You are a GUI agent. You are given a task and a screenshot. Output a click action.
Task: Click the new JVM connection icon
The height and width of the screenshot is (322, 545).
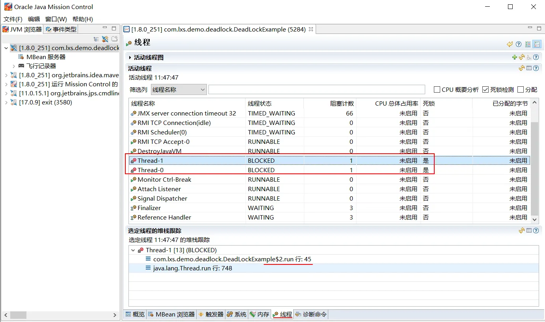click(x=105, y=39)
